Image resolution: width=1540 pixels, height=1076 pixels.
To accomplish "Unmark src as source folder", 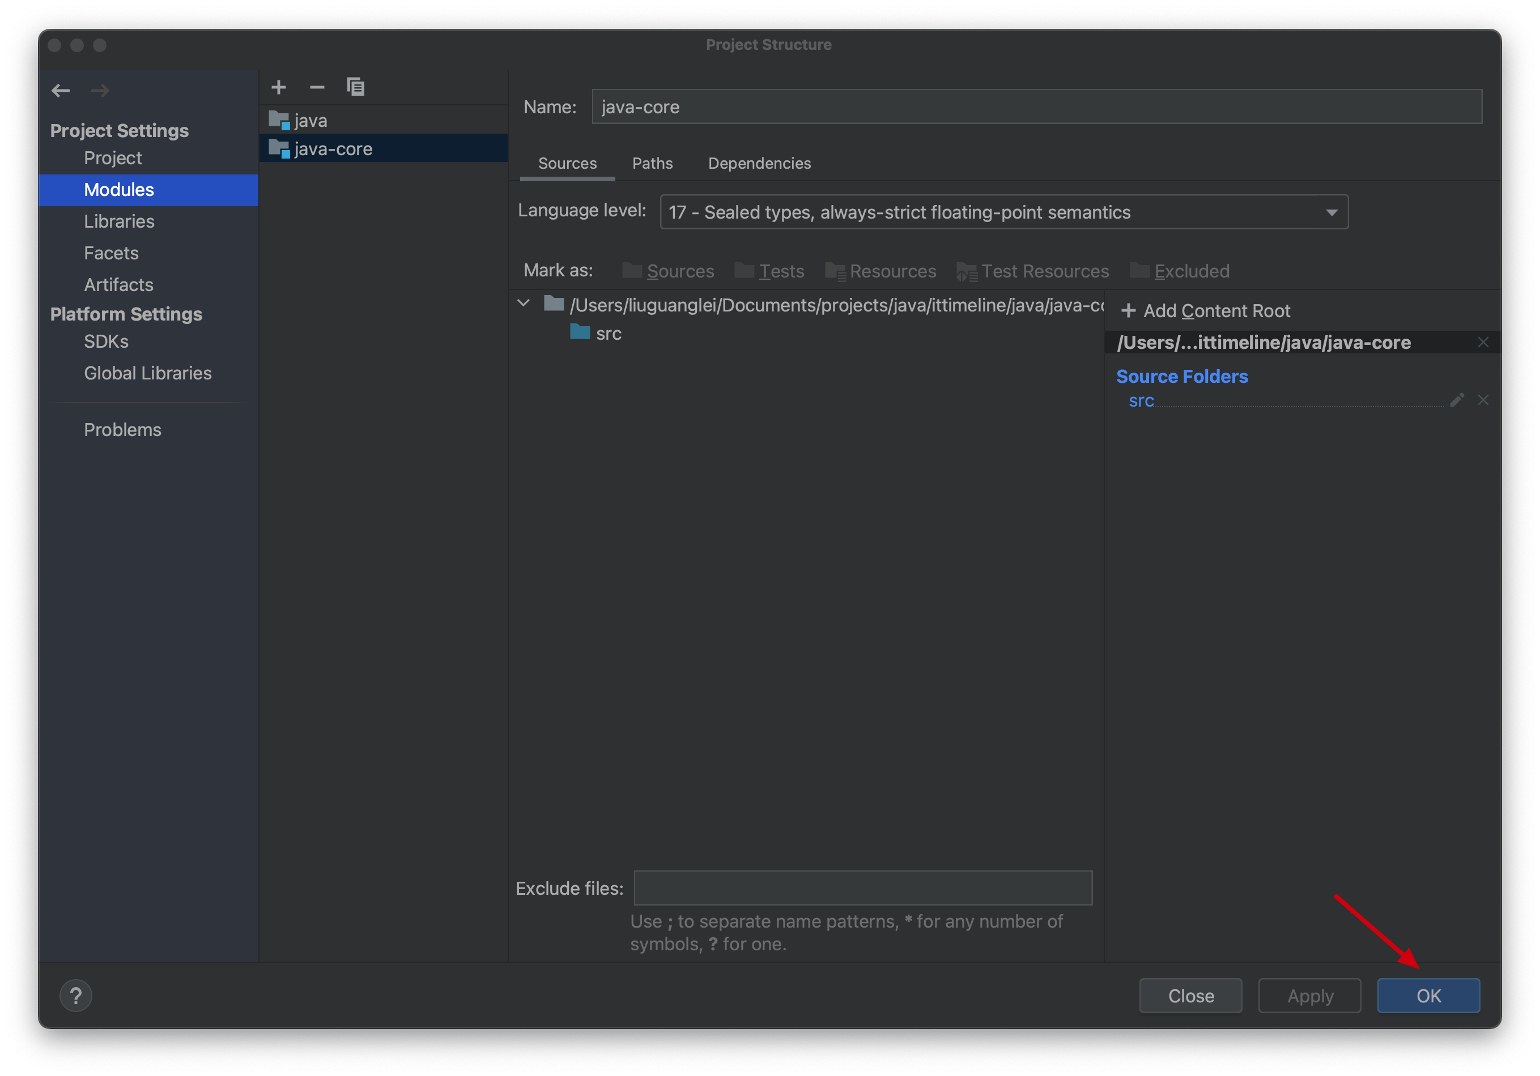I will pos(1483,400).
